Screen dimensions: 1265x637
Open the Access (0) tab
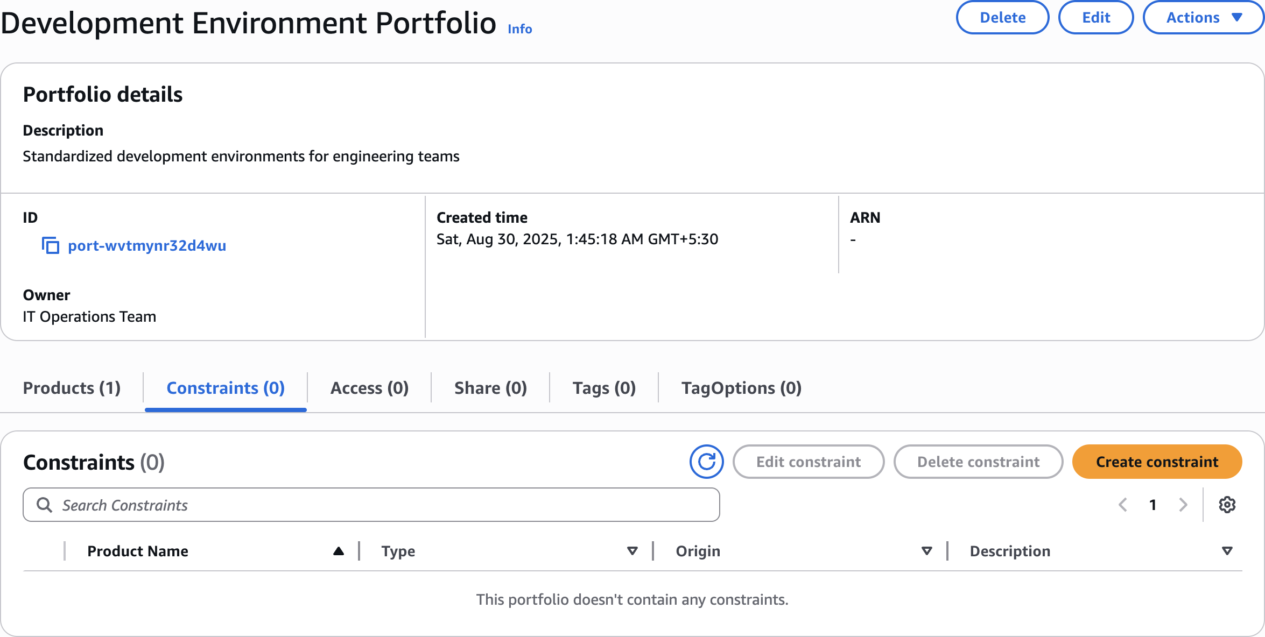coord(369,388)
